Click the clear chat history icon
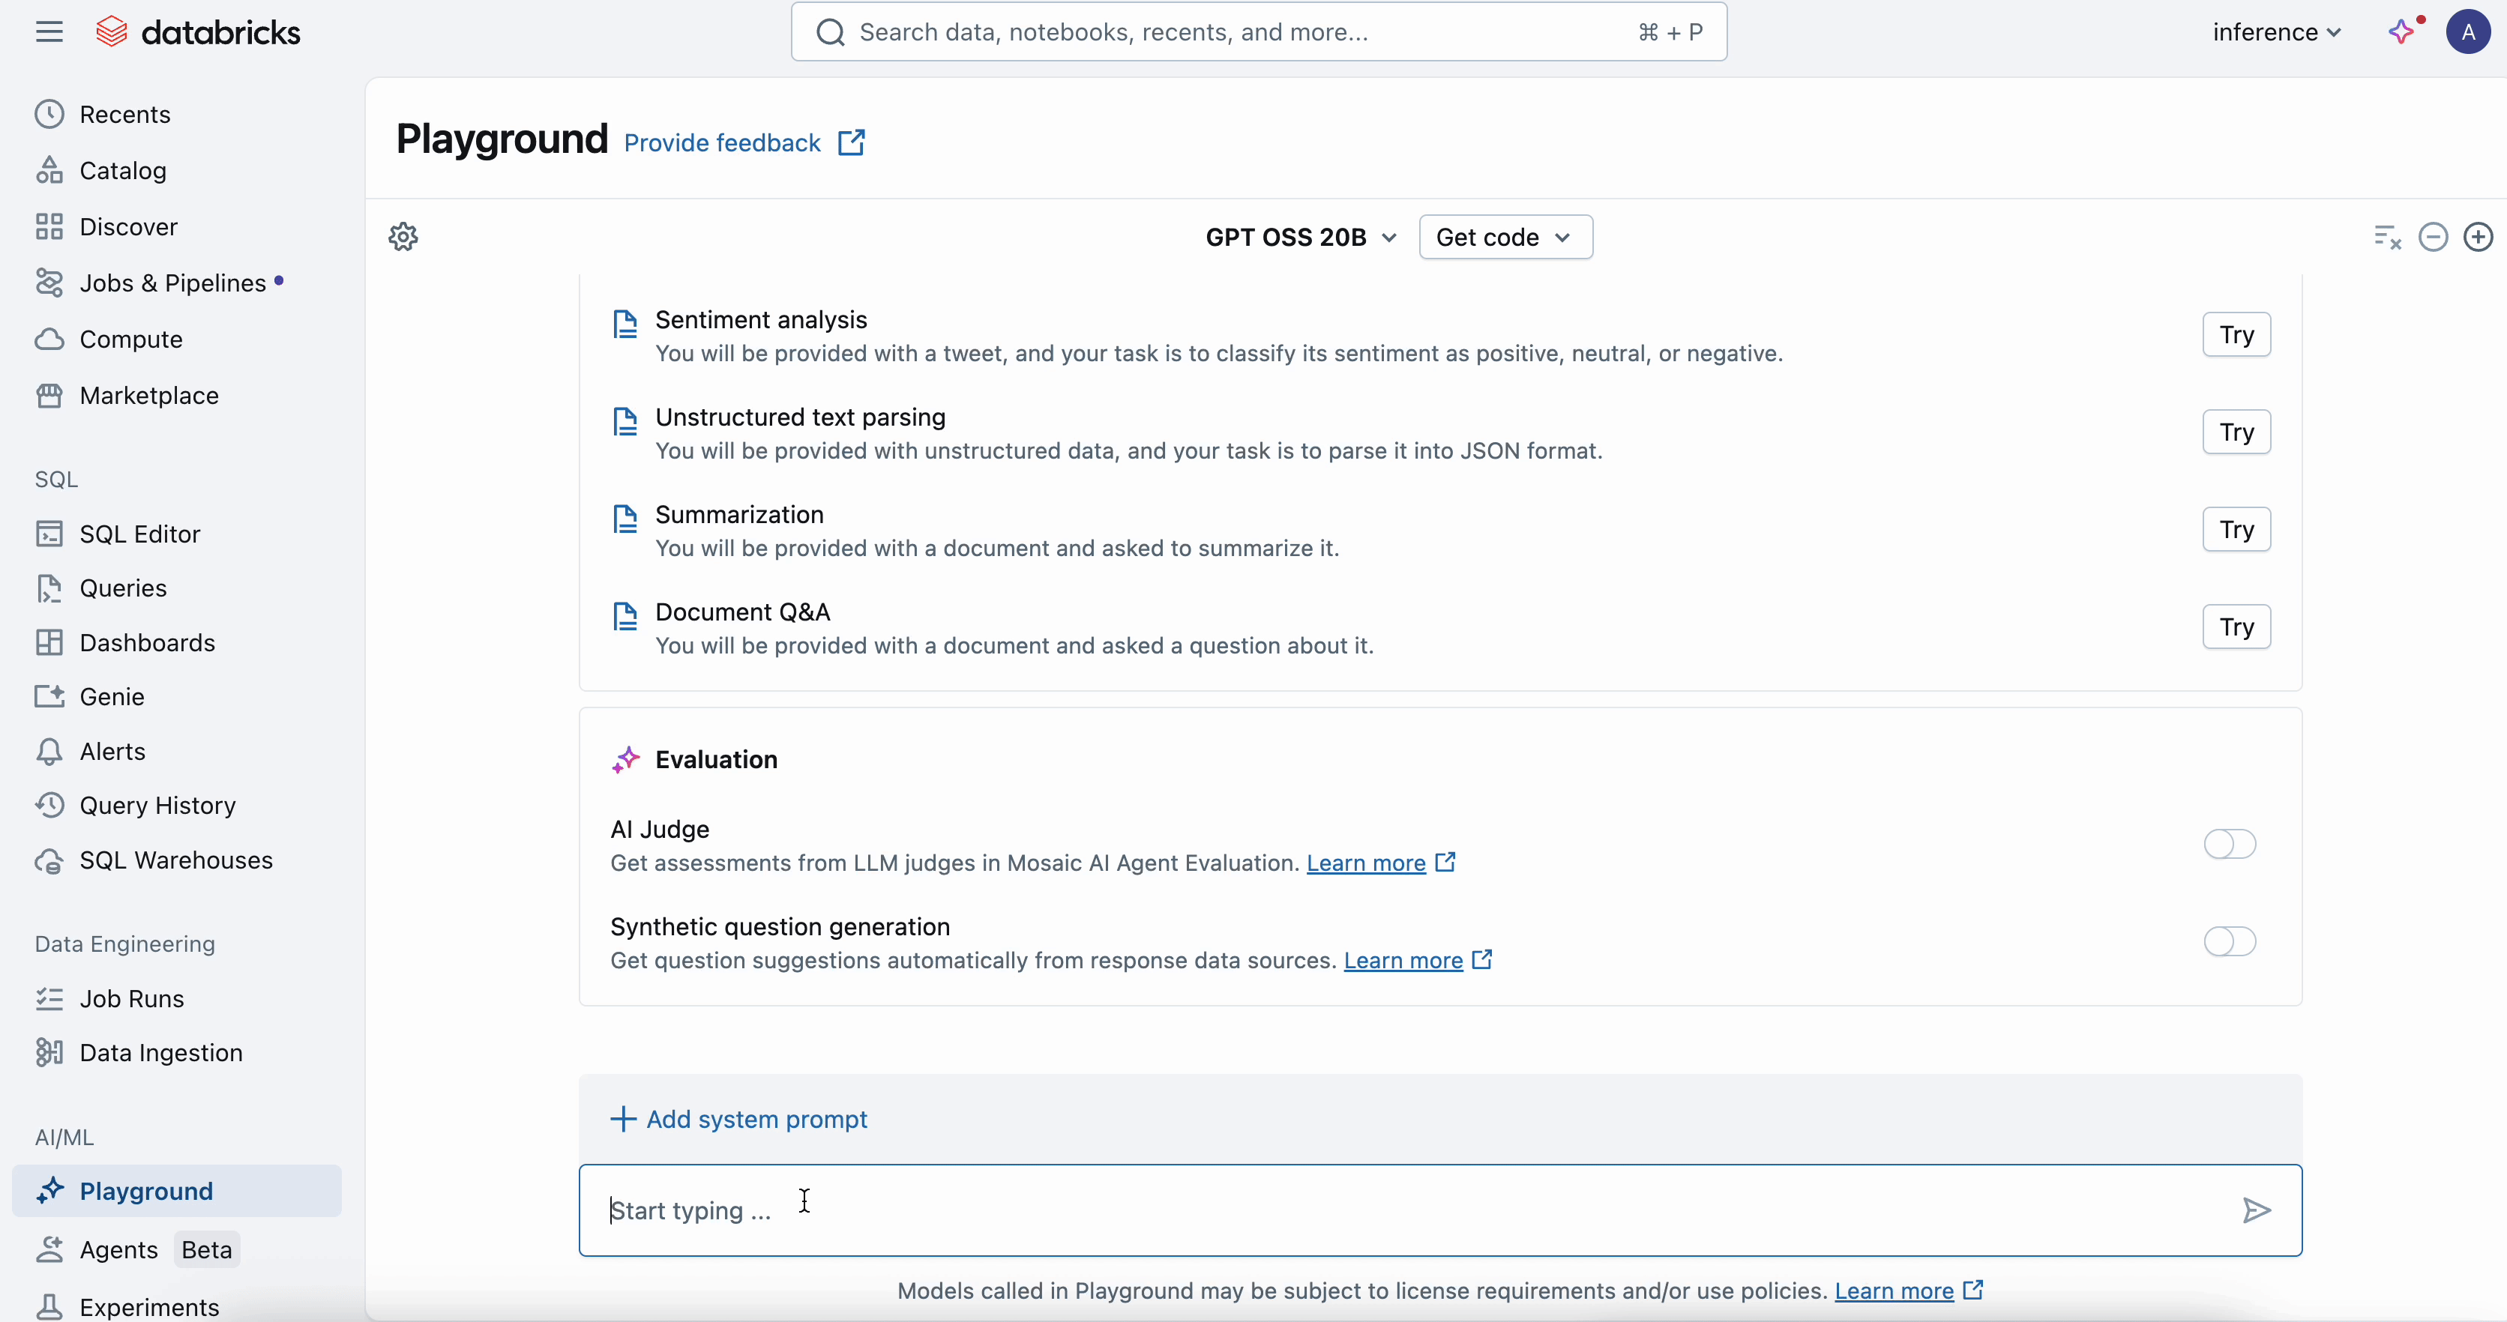Image resolution: width=2507 pixels, height=1322 pixels. (x=2387, y=236)
